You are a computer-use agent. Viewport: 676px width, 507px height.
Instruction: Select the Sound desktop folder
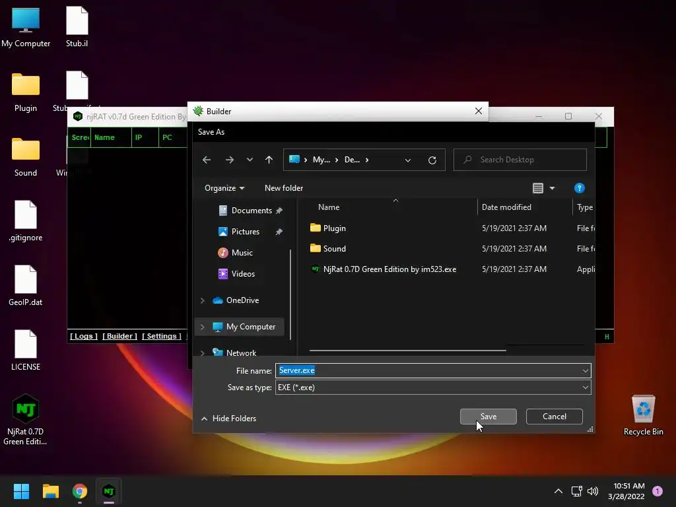coord(26,156)
